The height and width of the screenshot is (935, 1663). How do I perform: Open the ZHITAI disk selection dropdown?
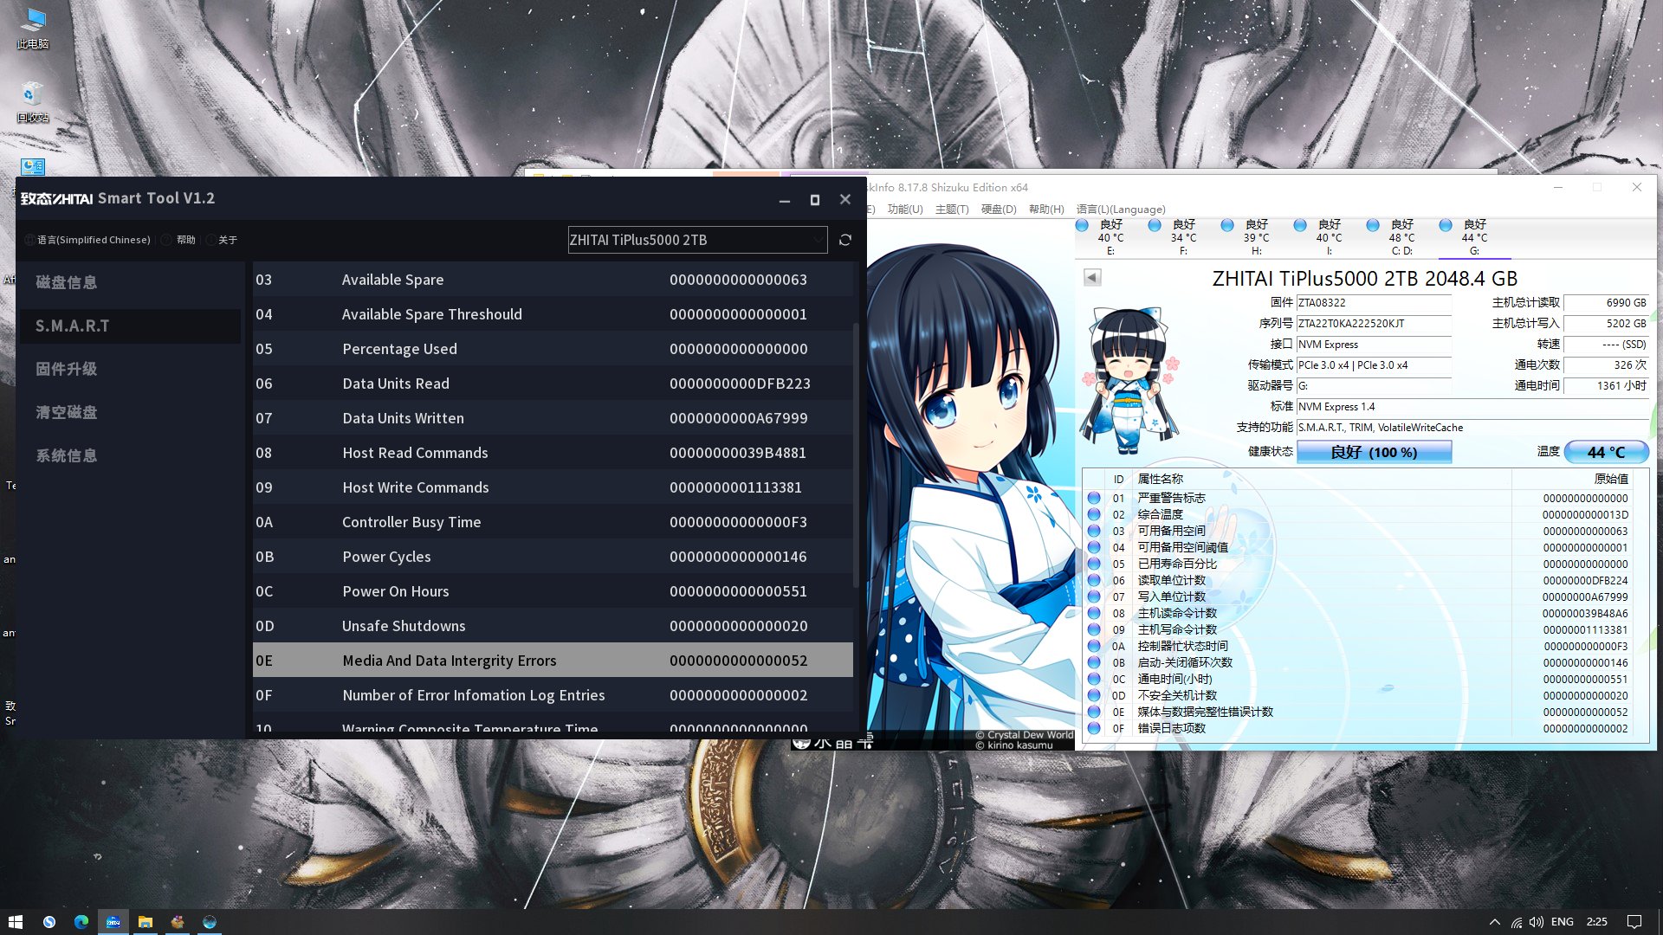pos(697,240)
